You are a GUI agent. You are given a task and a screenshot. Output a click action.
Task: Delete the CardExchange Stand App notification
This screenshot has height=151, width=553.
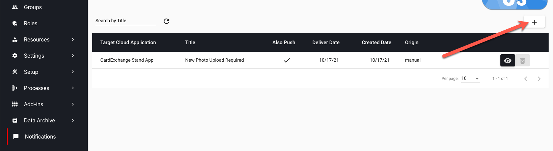coord(522,61)
